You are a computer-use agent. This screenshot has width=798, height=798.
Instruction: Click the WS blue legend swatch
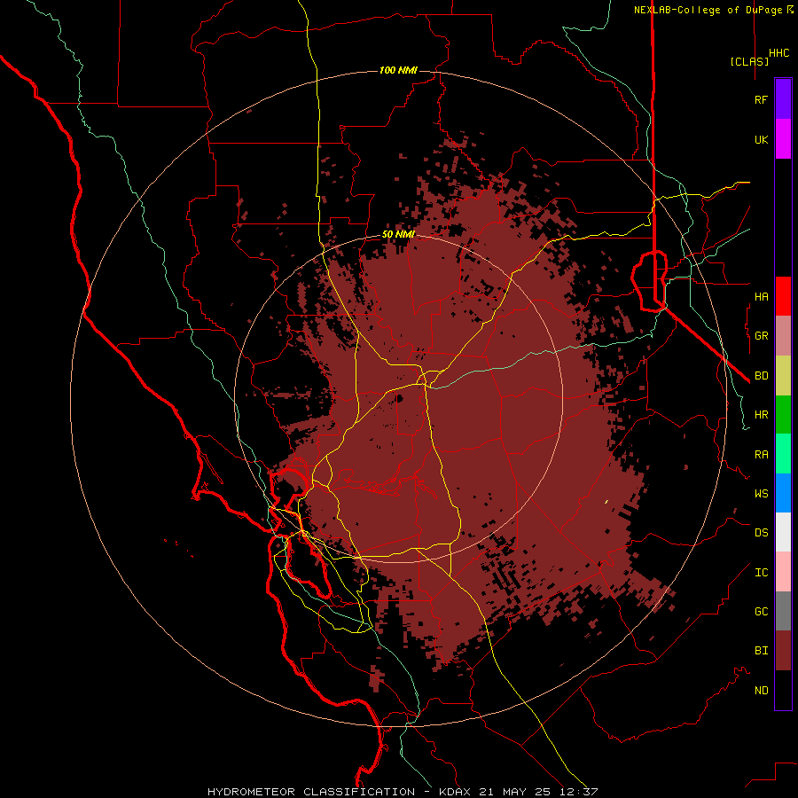783,493
